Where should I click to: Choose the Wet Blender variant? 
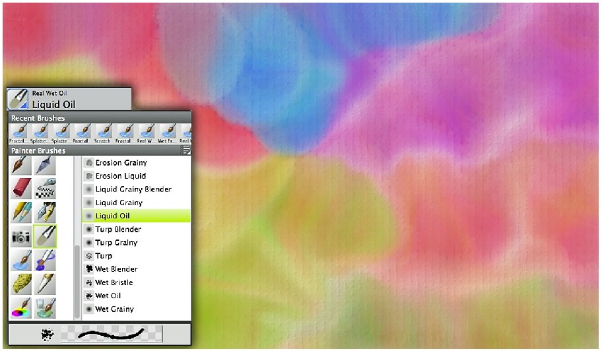[x=137, y=269]
